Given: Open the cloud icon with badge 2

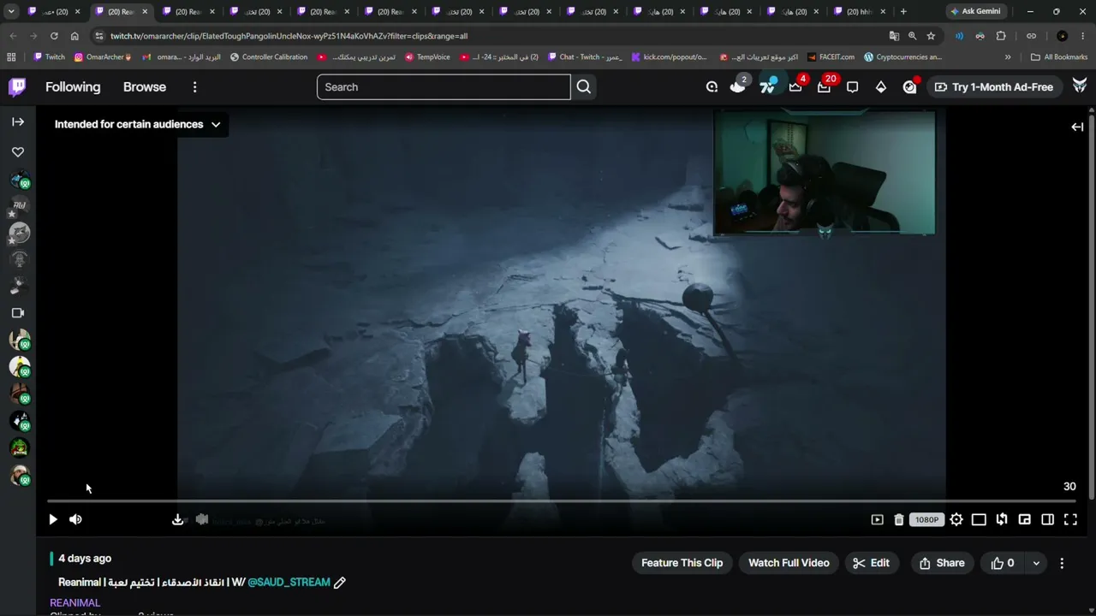Looking at the screenshot, I should click(738, 86).
